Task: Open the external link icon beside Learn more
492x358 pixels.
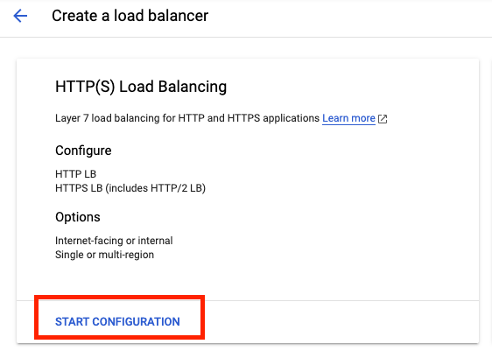Action: 383,119
